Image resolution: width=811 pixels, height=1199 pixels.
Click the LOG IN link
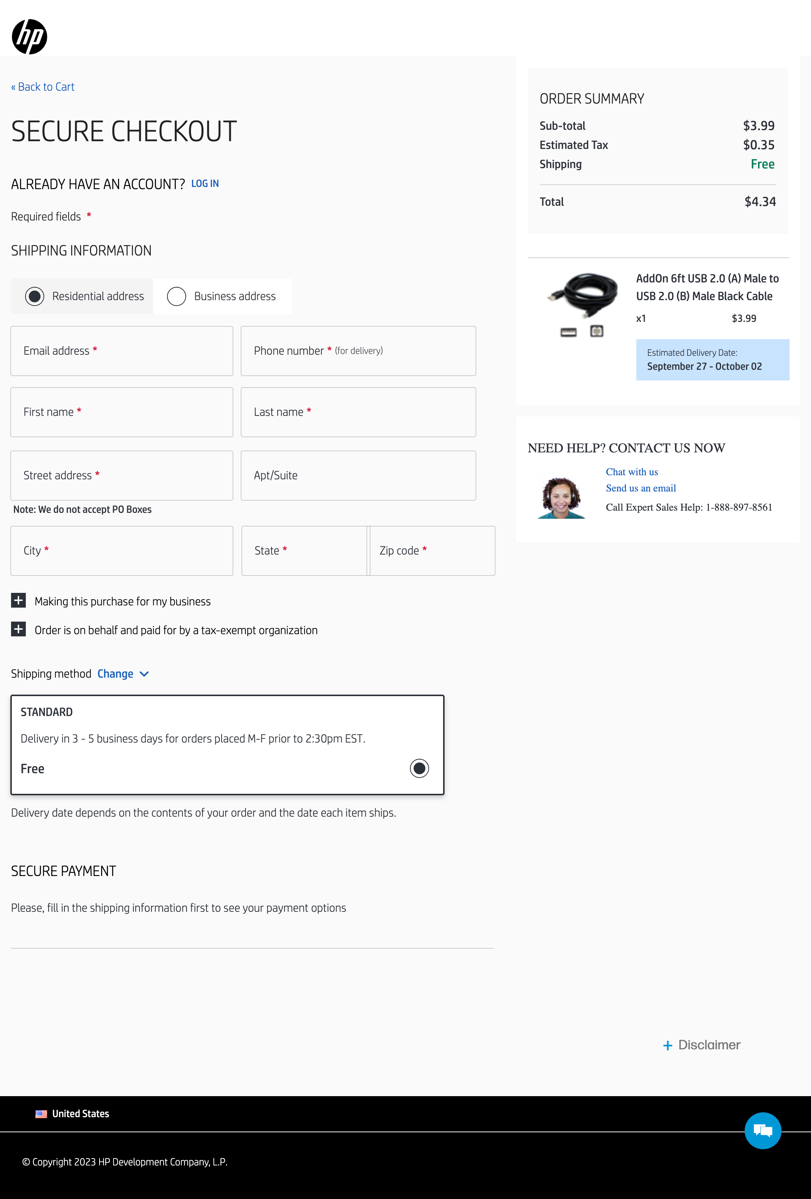pyautogui.click(x=205, y=183)
